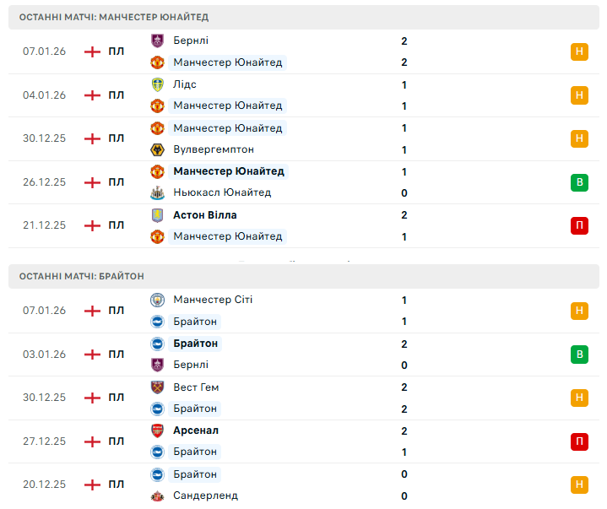Click the Sunderland crest icon

pos(157,495)
